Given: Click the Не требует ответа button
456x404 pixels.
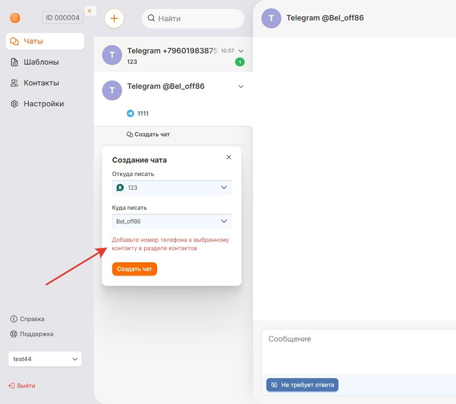Looking at the screenshot, I should (302, 385).
